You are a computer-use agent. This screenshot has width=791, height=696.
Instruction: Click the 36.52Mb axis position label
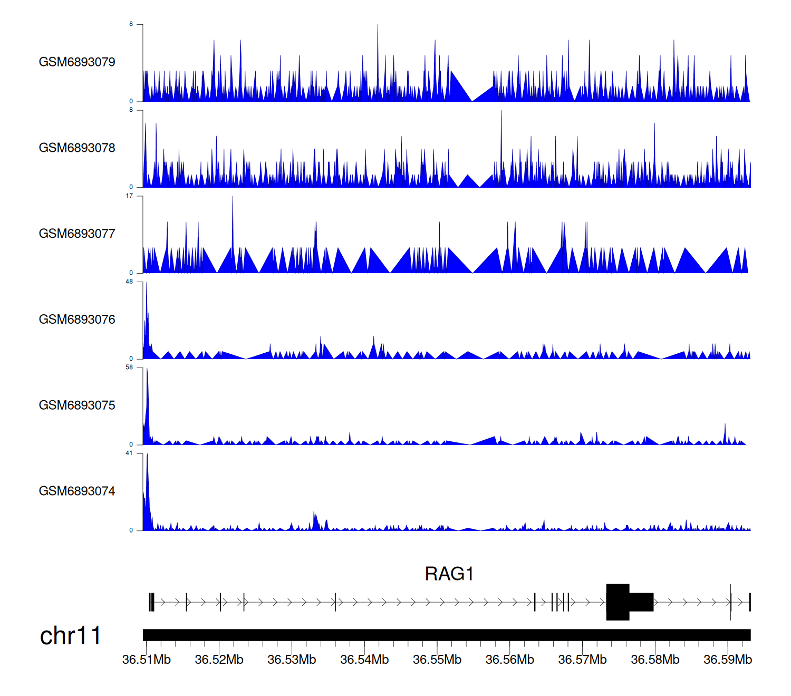(x=219, y=660)
